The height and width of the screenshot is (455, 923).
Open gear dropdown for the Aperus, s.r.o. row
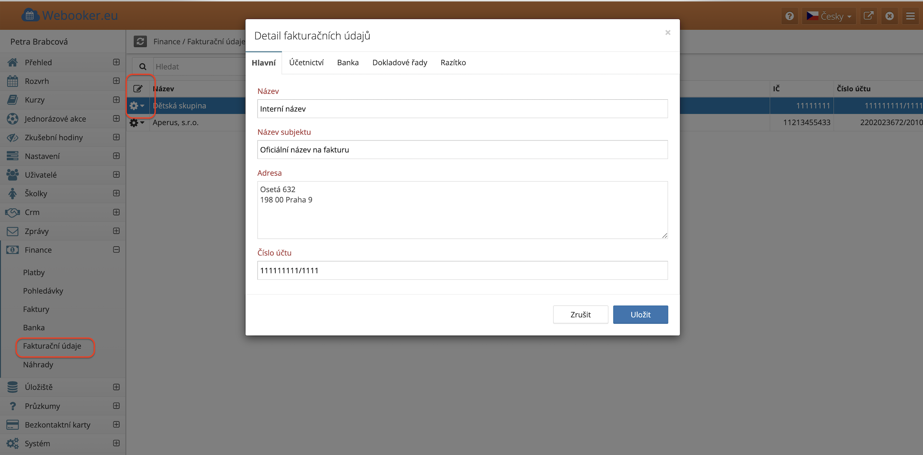(137, 123)
